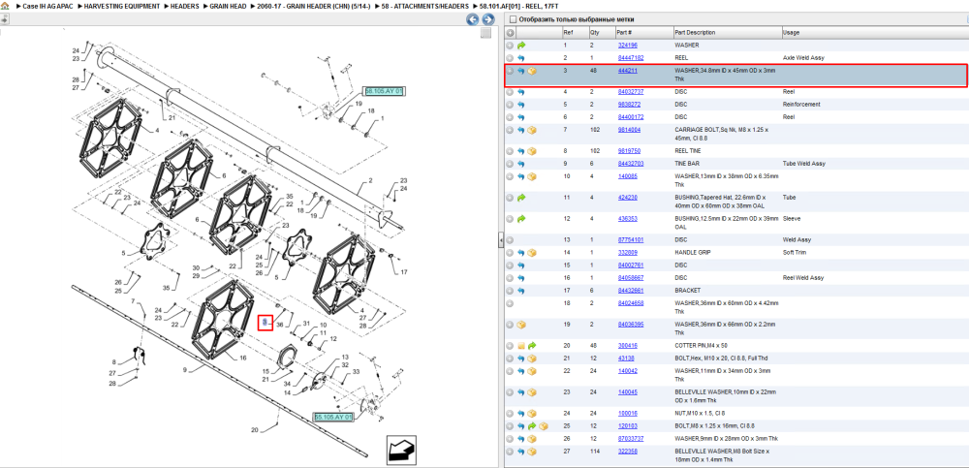Open '2060-17 - GRAIN HEADER (CHN)' breadcrumb

(313, 6)
